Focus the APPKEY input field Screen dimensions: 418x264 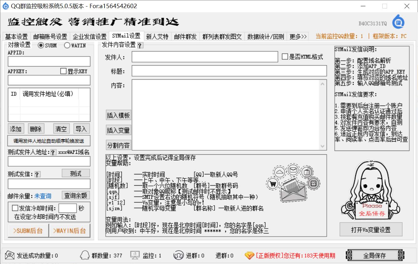pos(49,80)
